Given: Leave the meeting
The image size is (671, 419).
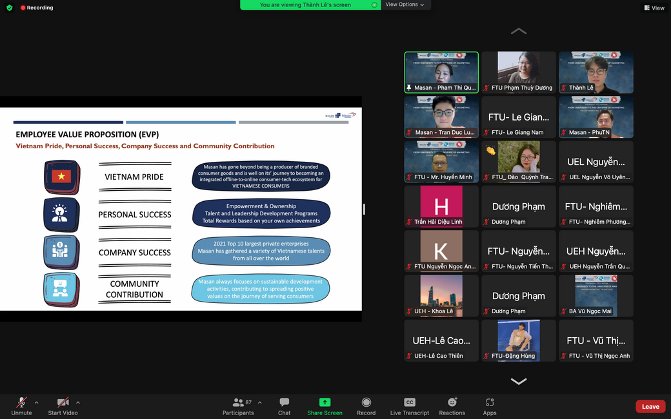Looking at the screenshot, I should (650, 407).
